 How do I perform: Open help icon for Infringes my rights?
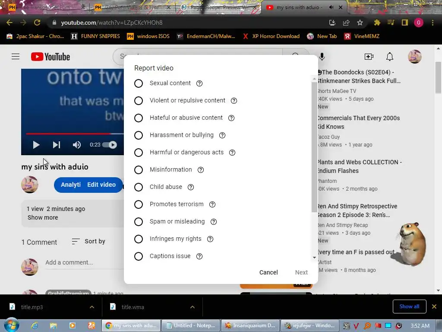[210, 239]
